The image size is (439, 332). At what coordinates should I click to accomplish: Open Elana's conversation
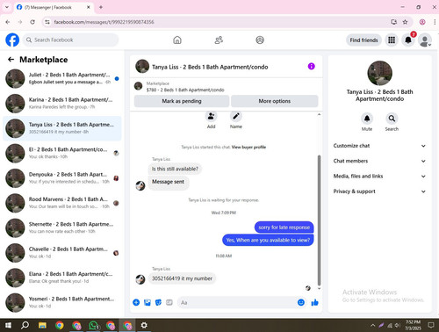(62, 278)
